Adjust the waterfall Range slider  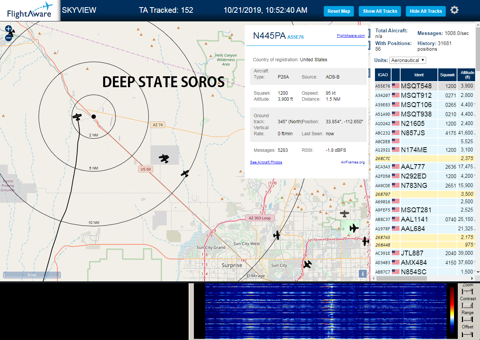467,319
